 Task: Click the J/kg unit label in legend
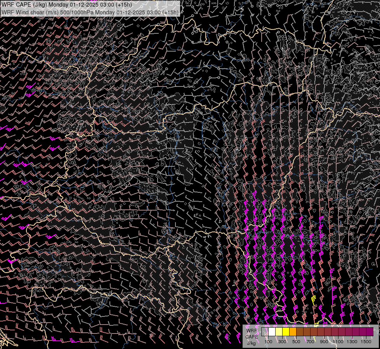pos(251,343)
